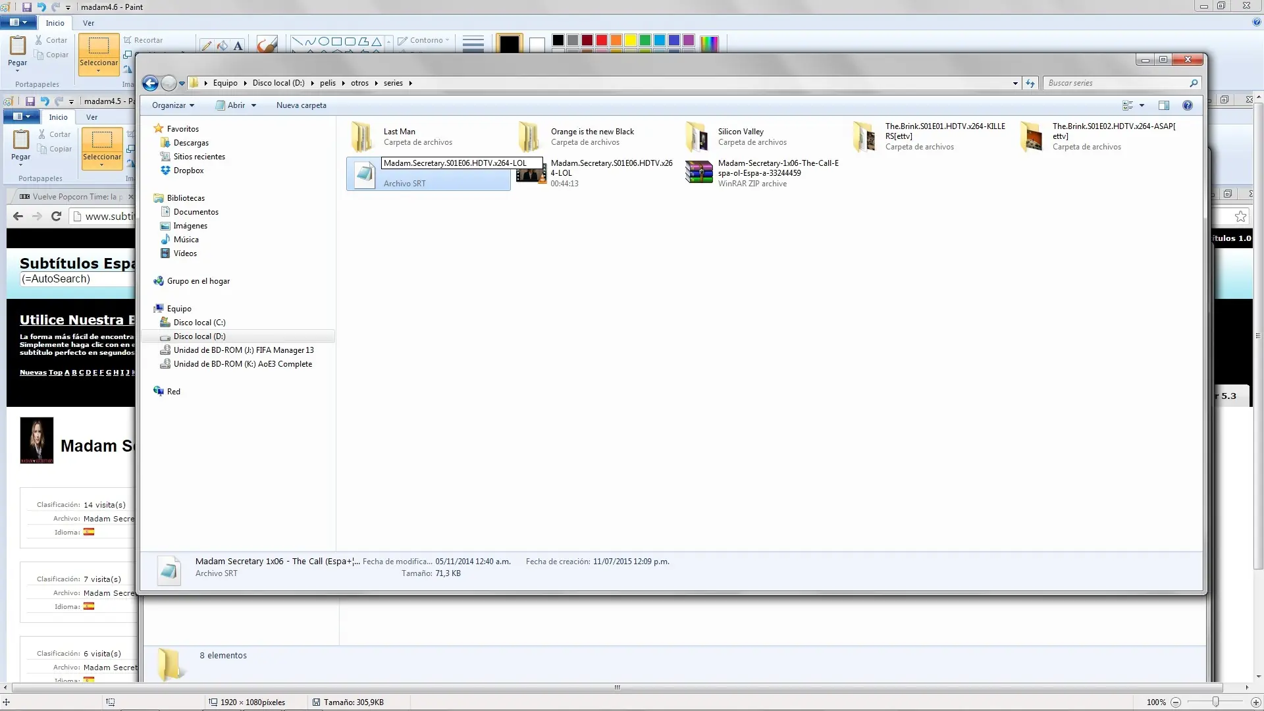This screenshot has height=711, width=1264.
Task: Click the change view icon in Explorer
Action: [1128, 105]
